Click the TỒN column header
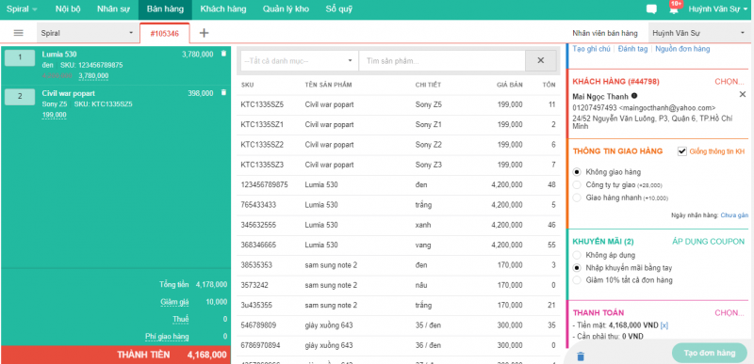754x364 pixels. [x=549, y=85]
